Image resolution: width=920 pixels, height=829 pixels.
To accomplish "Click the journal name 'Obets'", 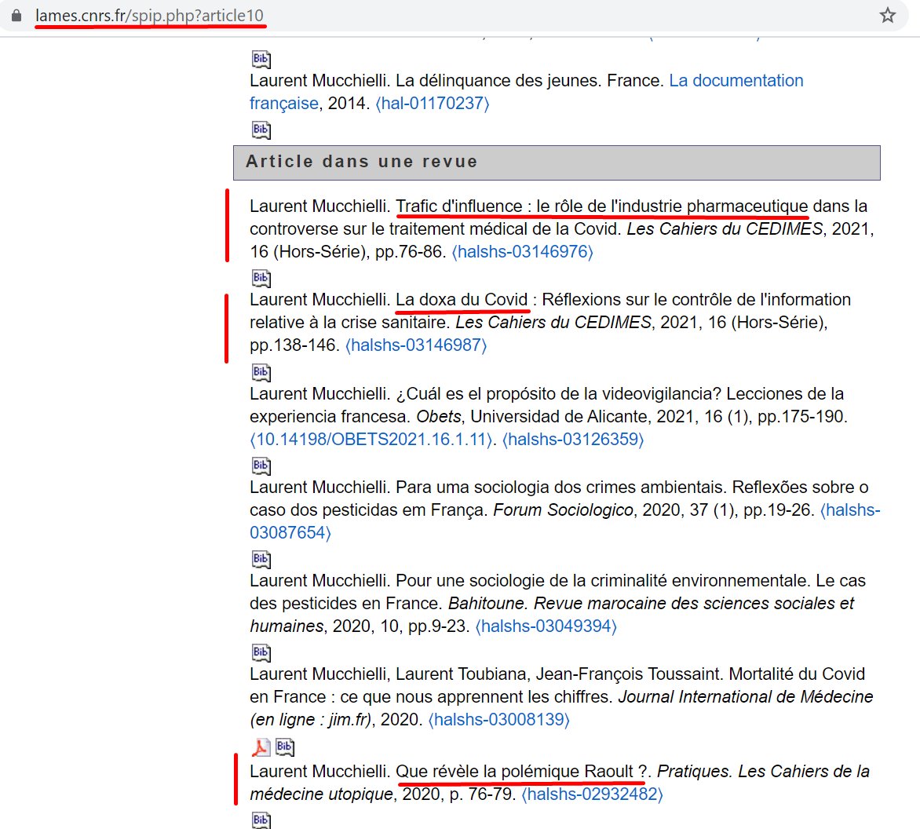I will [439, 417].
